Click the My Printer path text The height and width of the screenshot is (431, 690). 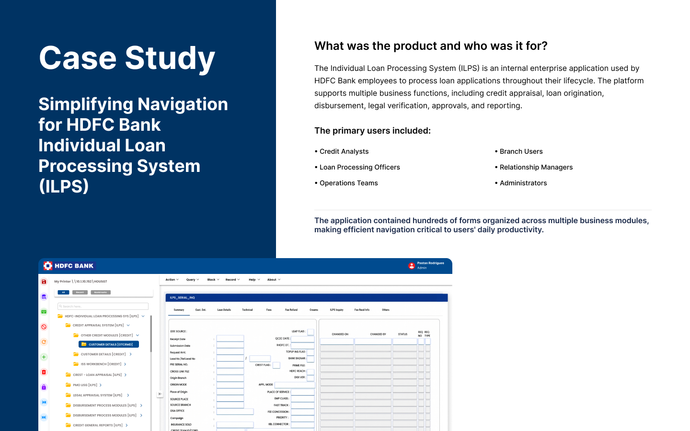tap(80, 282)
